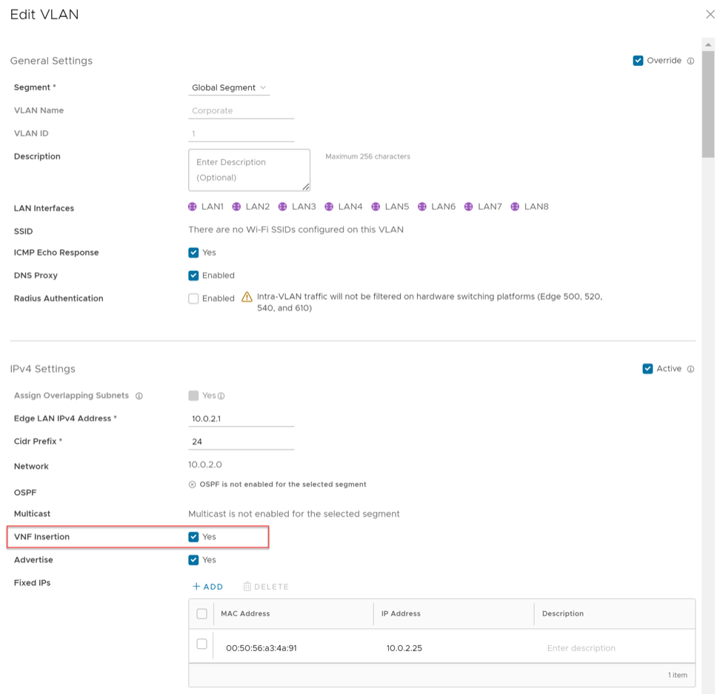
Task: Click Assign Overlapping Subnets info icon
Action: [139, 396]
